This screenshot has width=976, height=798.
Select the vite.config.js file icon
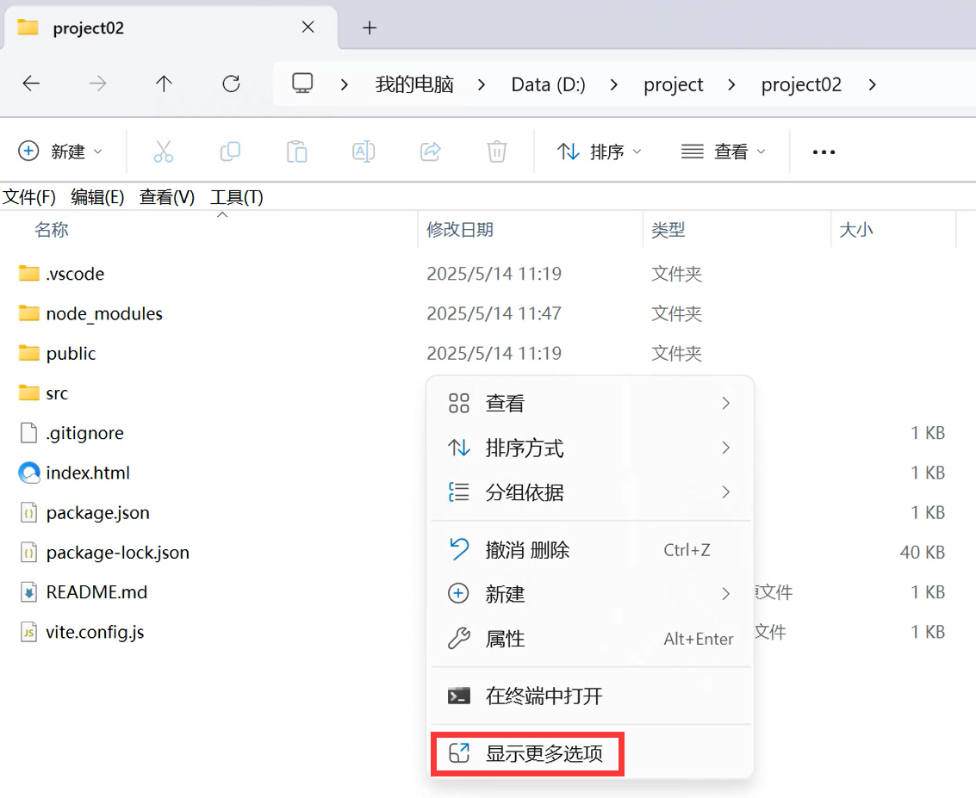28,632
